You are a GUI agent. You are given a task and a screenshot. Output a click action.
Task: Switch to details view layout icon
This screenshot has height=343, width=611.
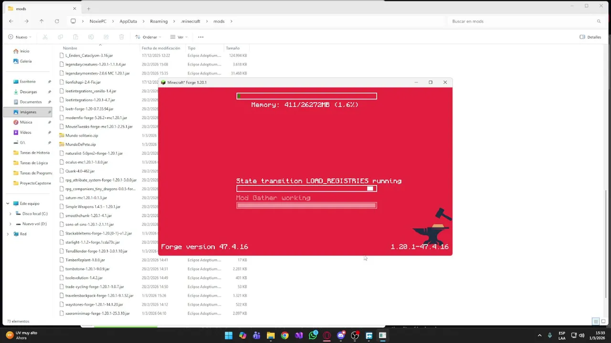pyautogui.click(x=595, y=322)
